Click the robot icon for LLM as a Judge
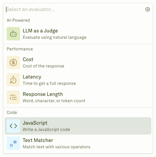Screen dimensions: 156x157 click(x=13, y=34)
